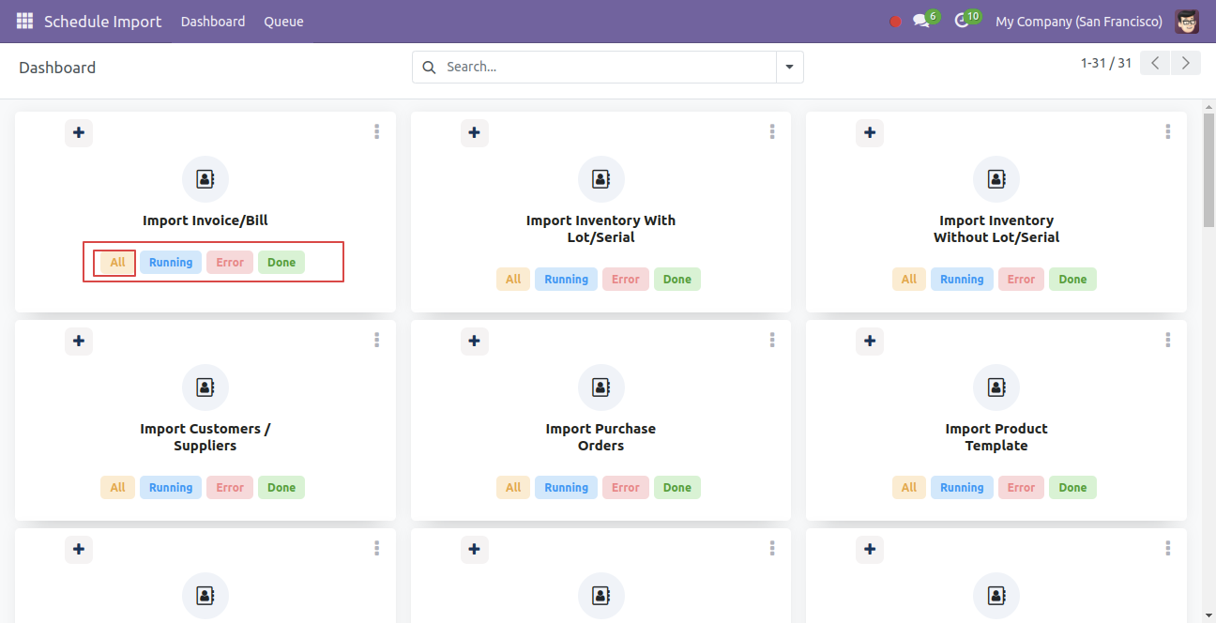This screenshot has height=623, width=1216.
Task: Click All on Import Product Template card
Action: (x=909, y=488)
